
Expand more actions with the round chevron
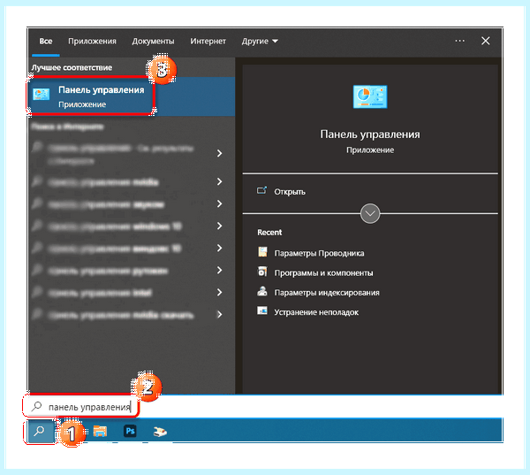pyautogui.click(x=370, y=214)
